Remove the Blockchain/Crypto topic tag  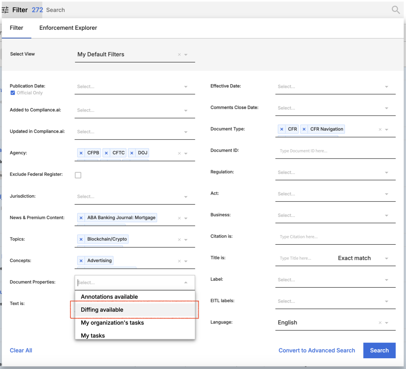pyautogui.click(x=81, y=239)
